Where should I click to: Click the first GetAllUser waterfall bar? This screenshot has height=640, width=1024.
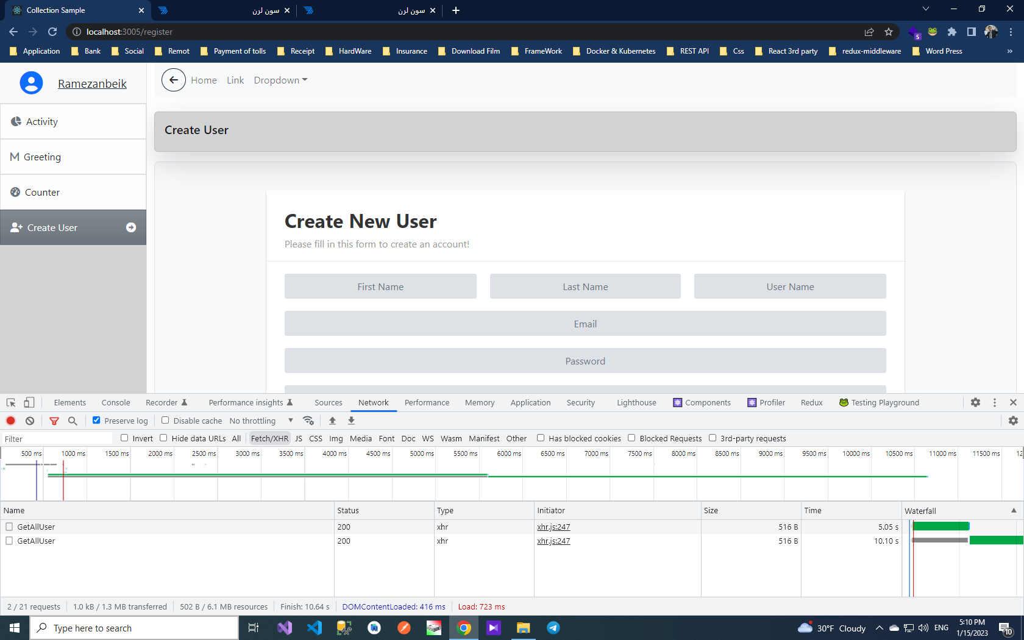click(941, 527)
